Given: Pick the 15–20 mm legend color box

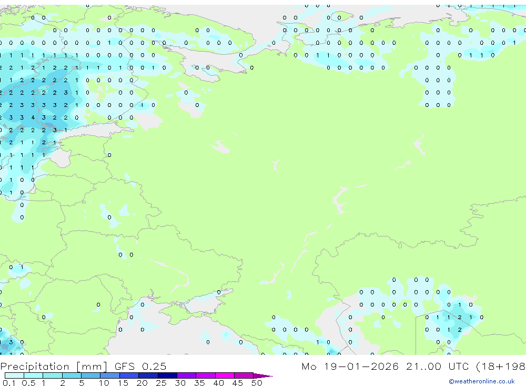Looking at the screenshot, I should pyautogui.click(x=129, y=375).
